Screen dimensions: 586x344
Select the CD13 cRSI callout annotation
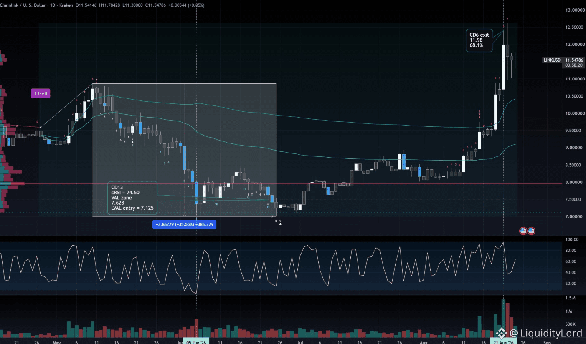[x=132, y=198]
